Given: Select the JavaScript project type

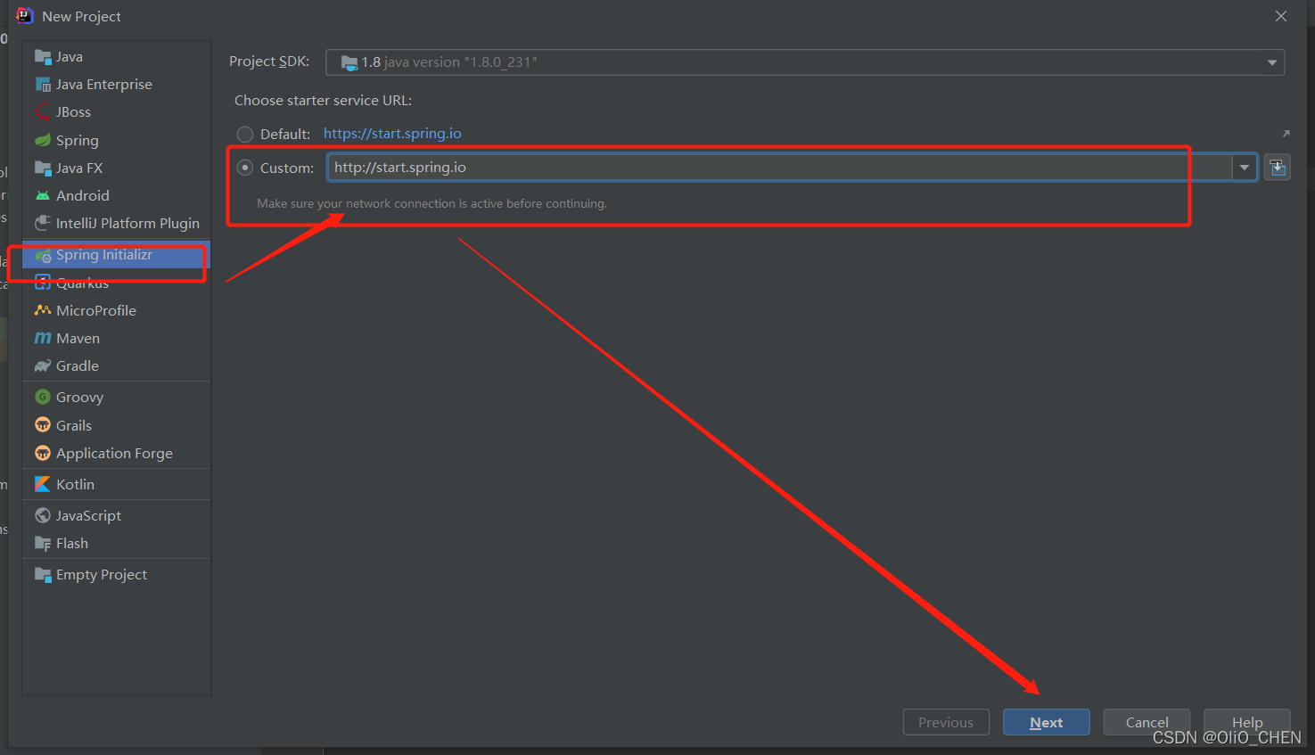Looking at the screenshot, I should click(x=86, y=515).
